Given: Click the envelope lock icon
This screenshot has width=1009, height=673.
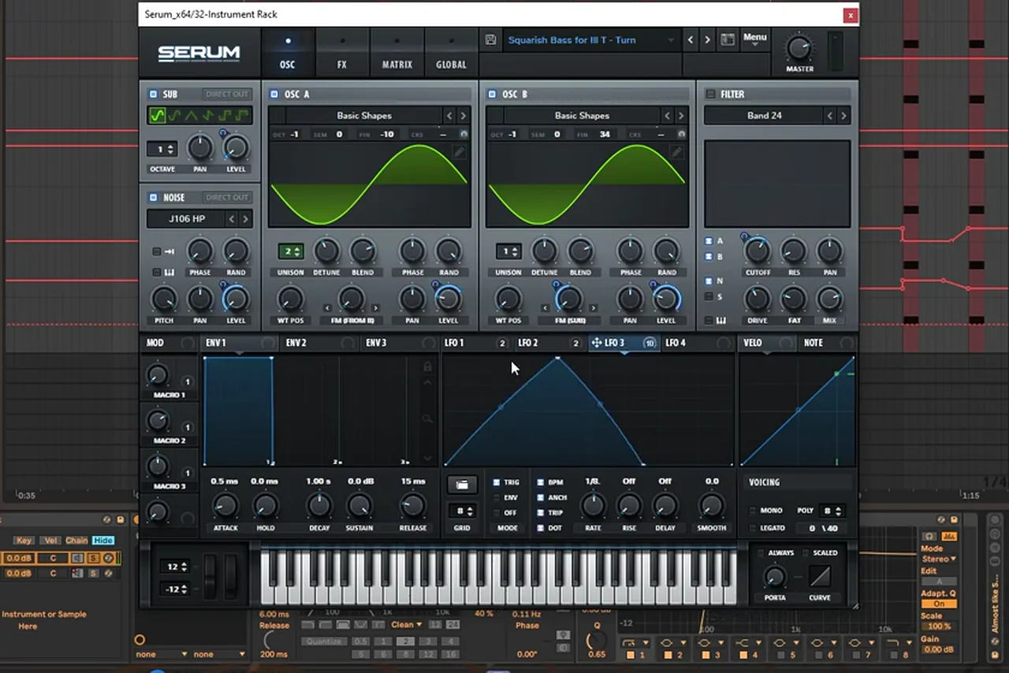Looking at the screenshot, I should [427, 366].
